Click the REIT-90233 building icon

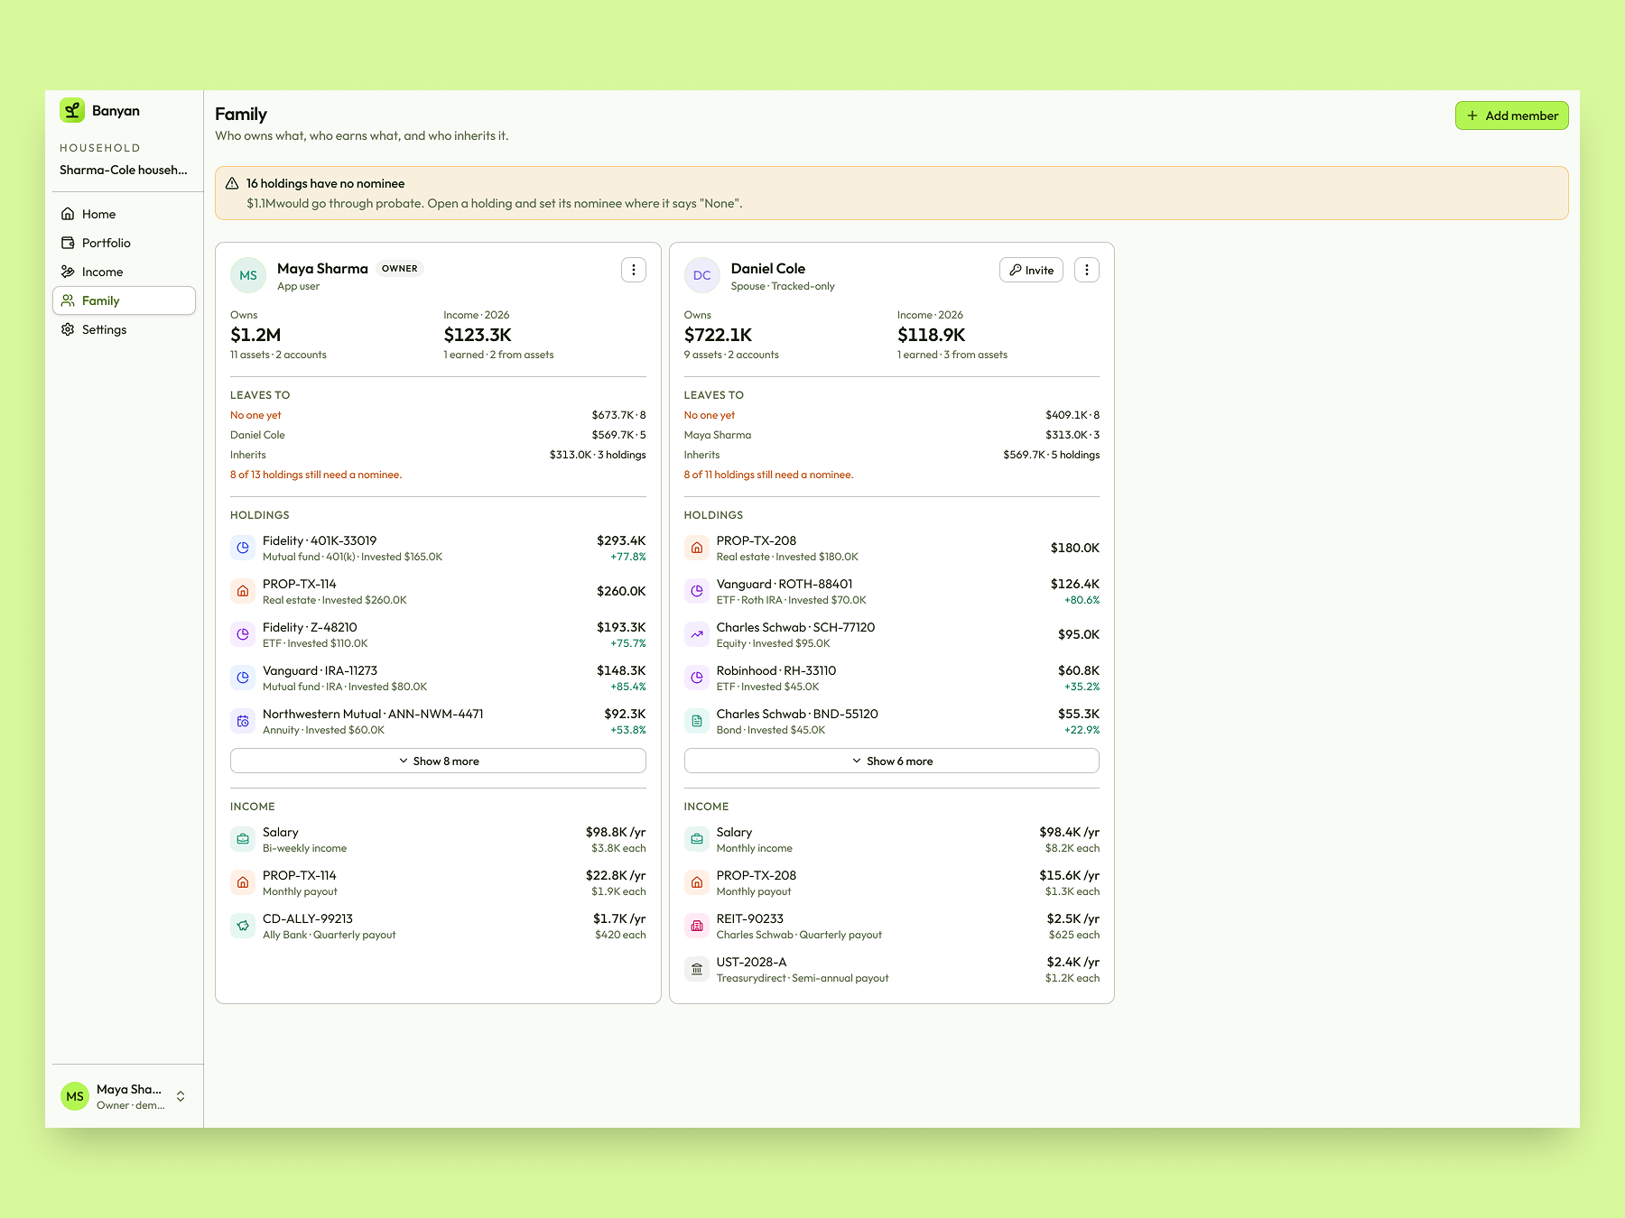(x=697, y=926)
